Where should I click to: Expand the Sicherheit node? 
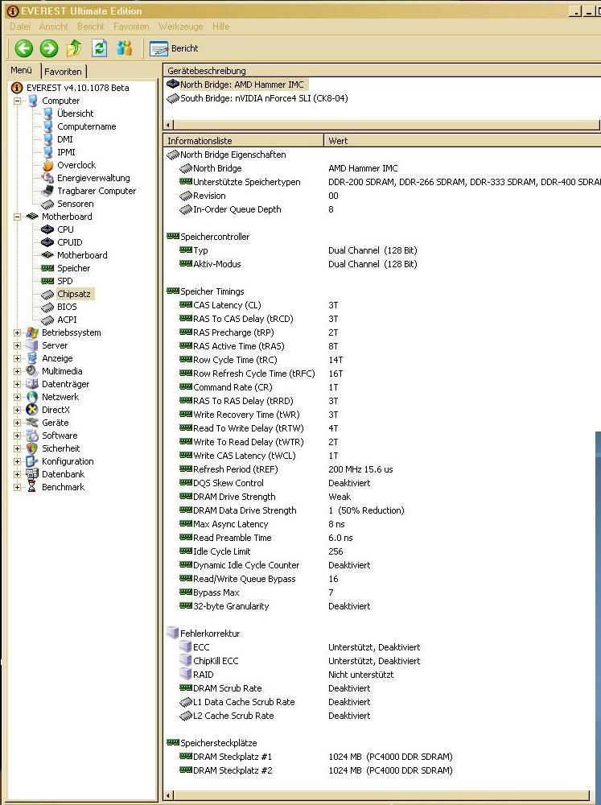coord(17,448)
